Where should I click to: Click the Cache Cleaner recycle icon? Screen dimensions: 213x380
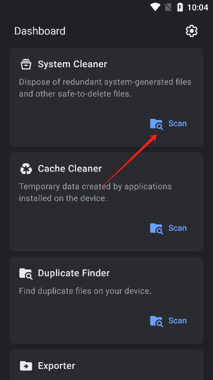pyautogui.click(x=26, y=169)
